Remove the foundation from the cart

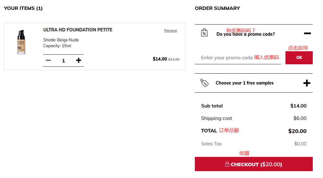pos(170,30)
